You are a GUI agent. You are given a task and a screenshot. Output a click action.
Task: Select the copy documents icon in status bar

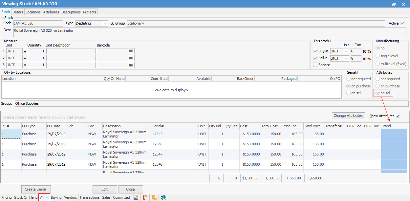[154, 197]
